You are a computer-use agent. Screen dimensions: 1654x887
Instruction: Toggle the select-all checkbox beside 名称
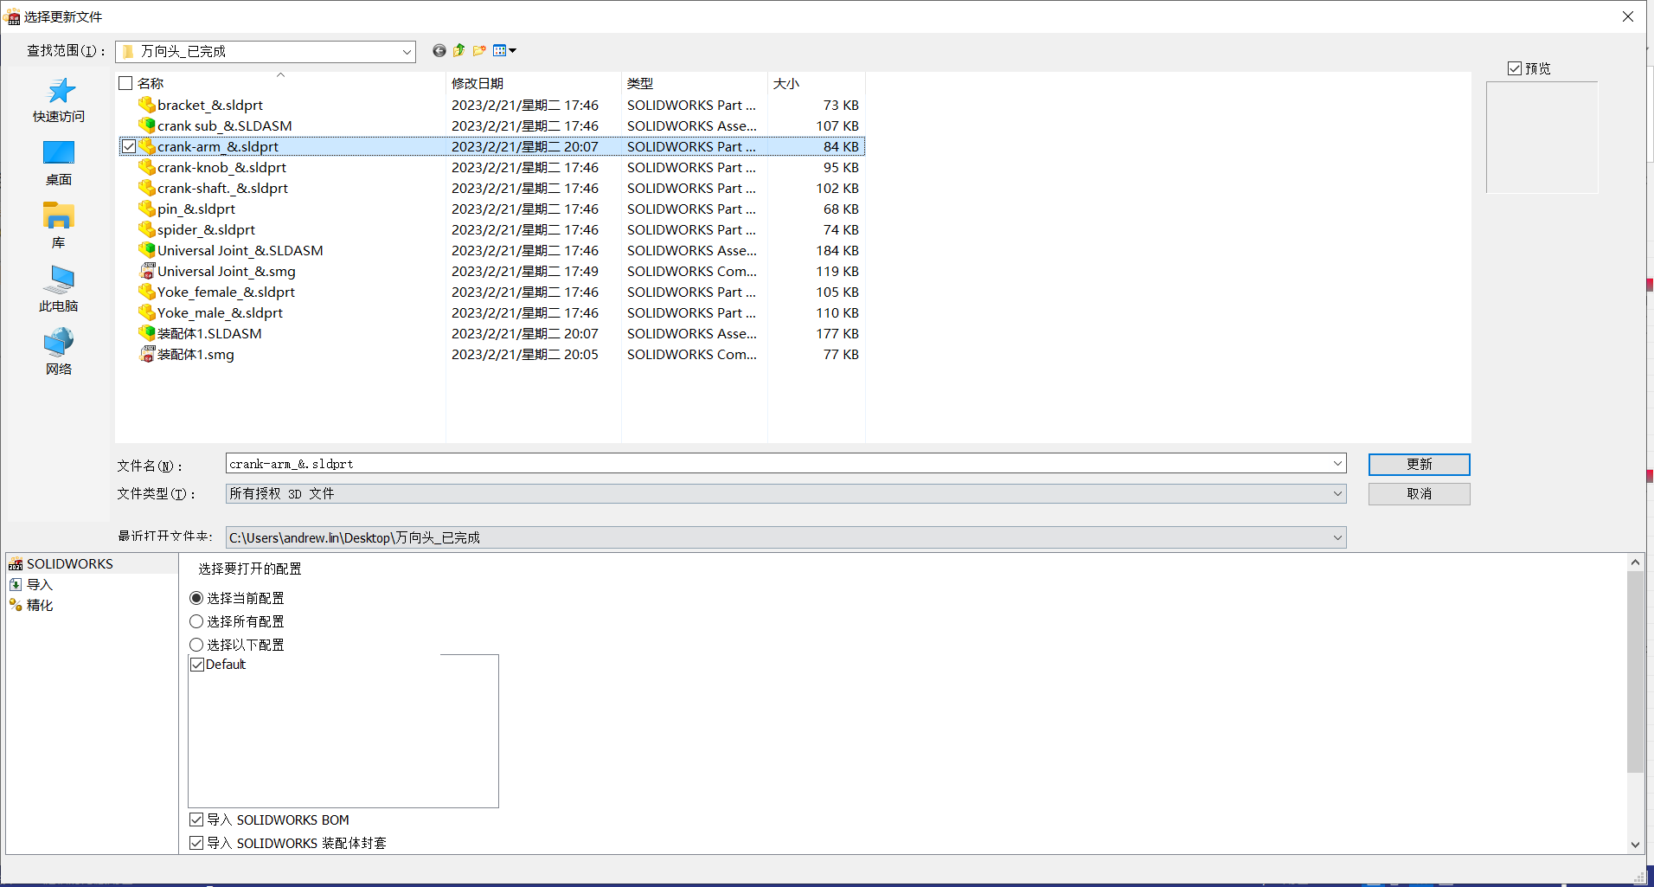tap(125, 83)
